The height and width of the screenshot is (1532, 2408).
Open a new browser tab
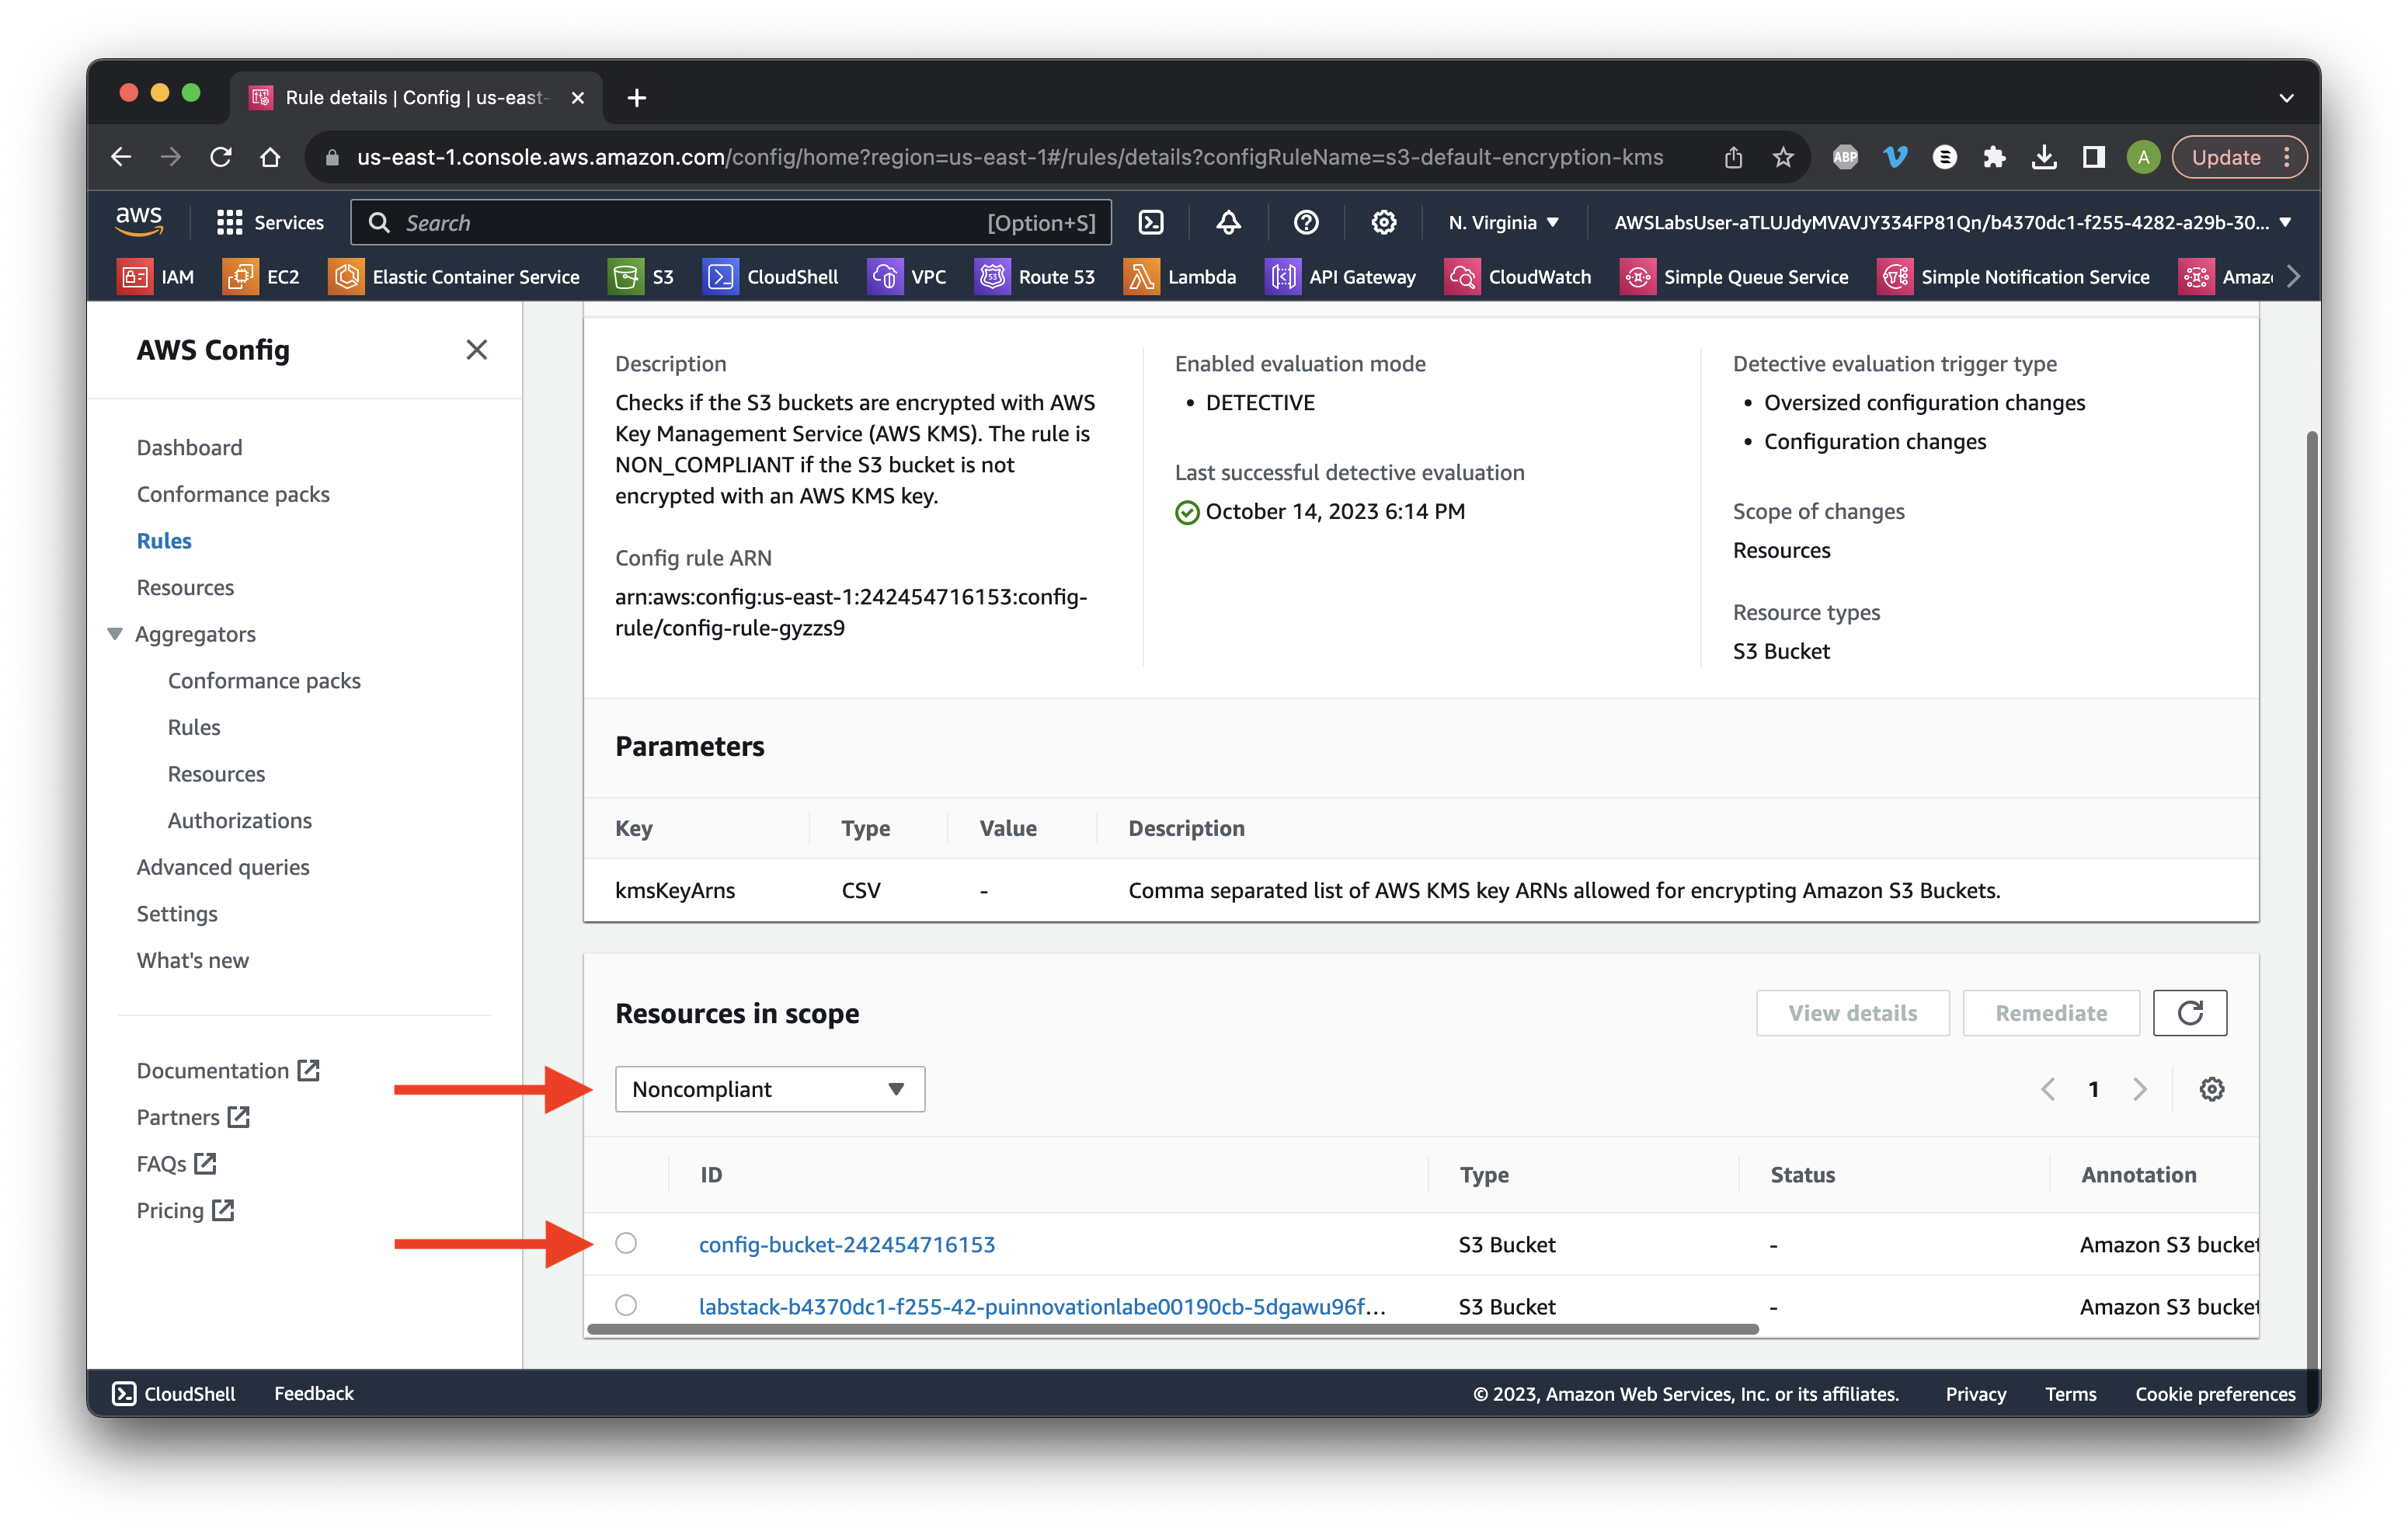(636, 97)
